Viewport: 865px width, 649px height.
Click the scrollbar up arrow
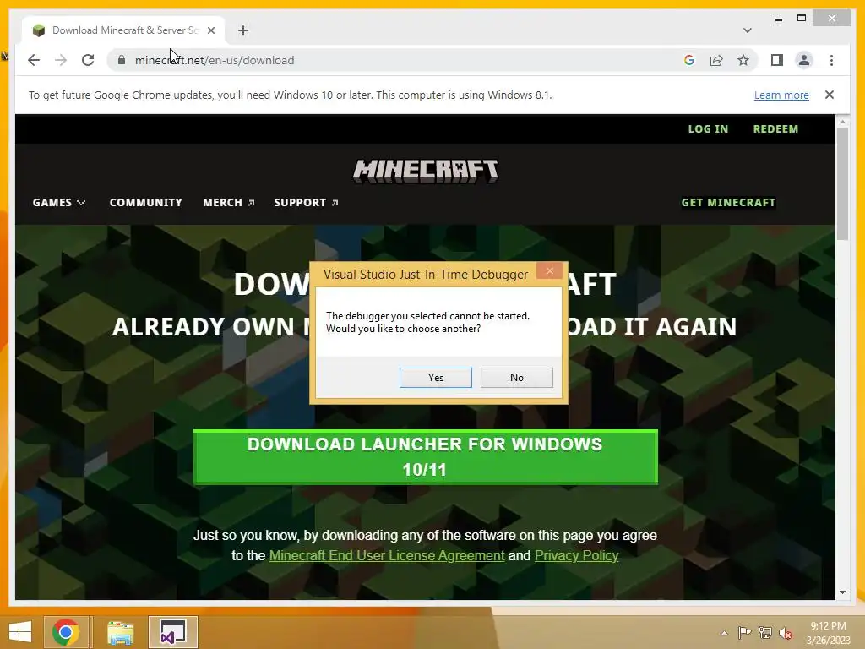pos(842,121)
